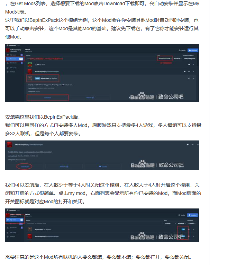Click the Donate heart link for MoreCompany
Screen dimensions: 227x265
[x=103, y=166]
